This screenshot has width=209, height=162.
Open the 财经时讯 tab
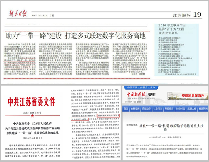coord(180,108)
